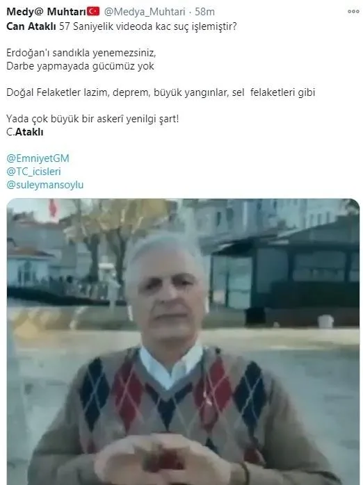Open the @EmniyetGM mention
Viewport: 363px width, 485px height.
[x=38, y=158]
